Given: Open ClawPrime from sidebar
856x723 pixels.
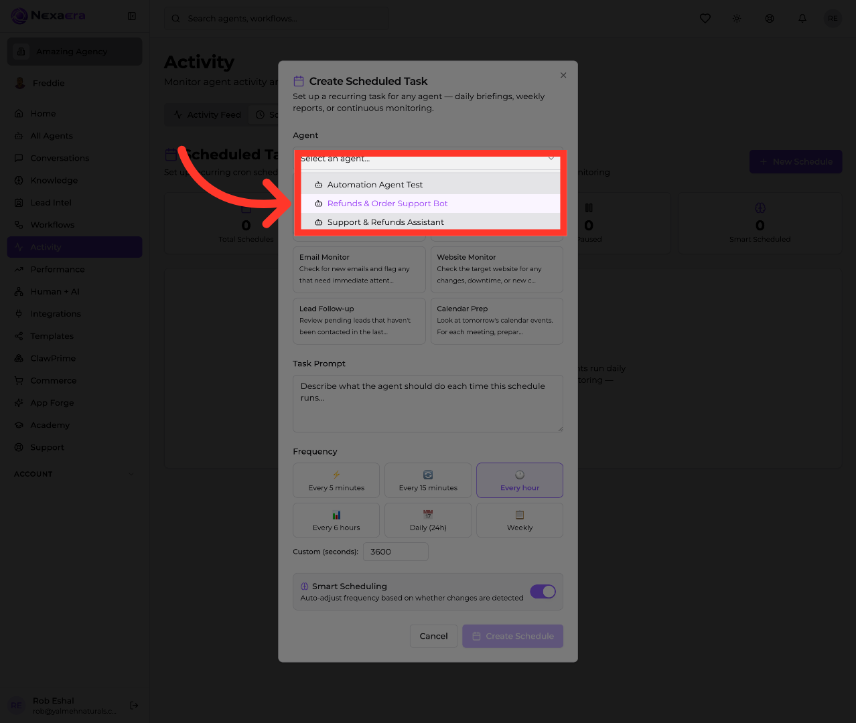Looking at the screenshot, I should [x=74, y=358].
